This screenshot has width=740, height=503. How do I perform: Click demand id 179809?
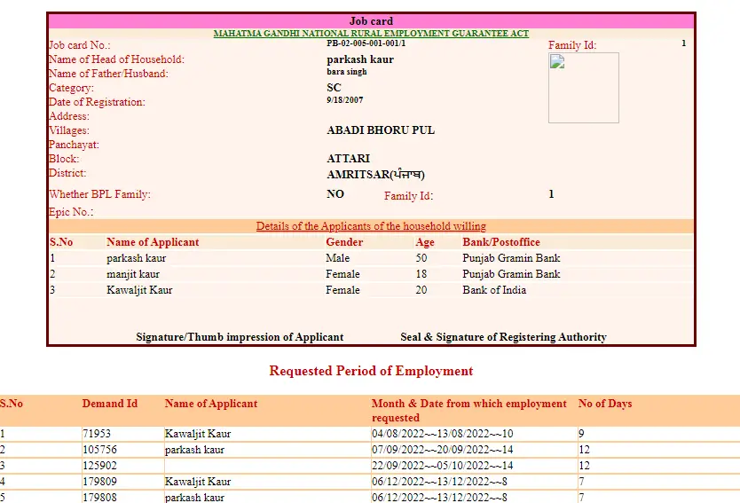pyautogui.click(x=99, y=482)
